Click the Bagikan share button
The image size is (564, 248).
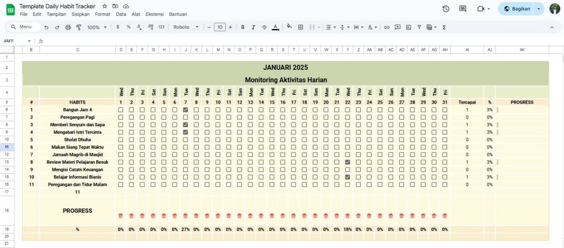[516, 9]
